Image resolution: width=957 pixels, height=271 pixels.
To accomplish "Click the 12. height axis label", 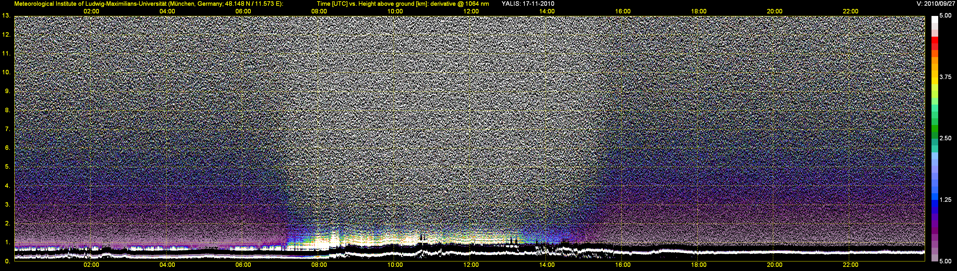I will pyautogui.click(x=6, y=34).
